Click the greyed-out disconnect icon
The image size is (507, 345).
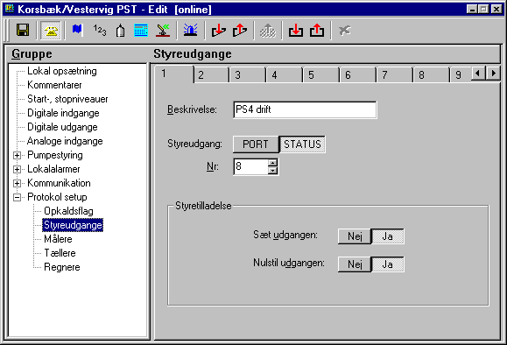344,31
